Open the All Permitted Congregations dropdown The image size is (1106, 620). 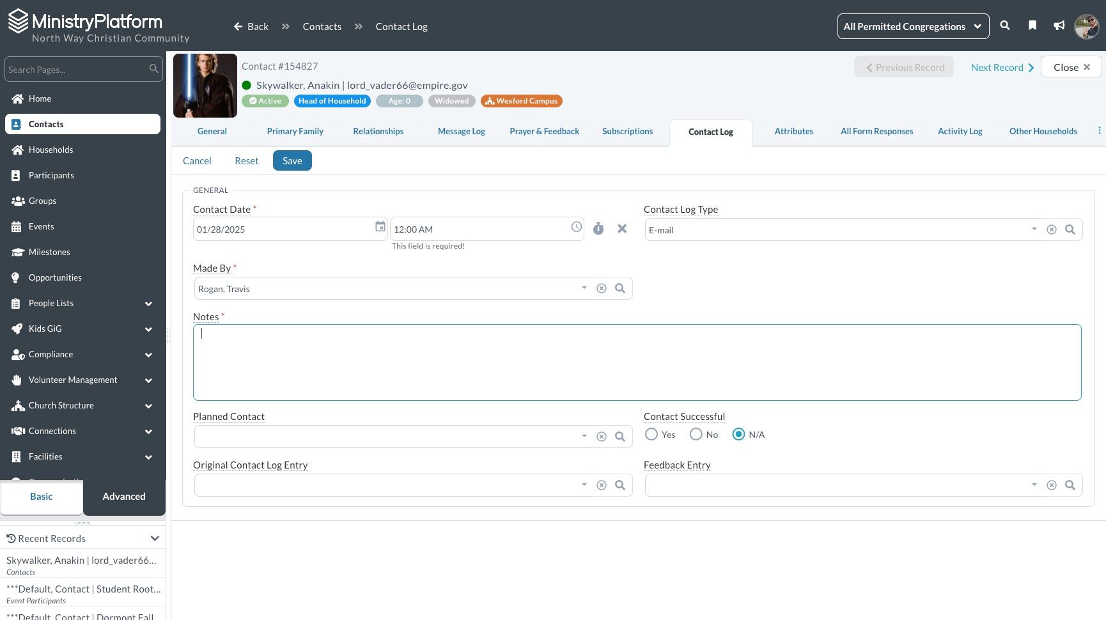(913, 26)
